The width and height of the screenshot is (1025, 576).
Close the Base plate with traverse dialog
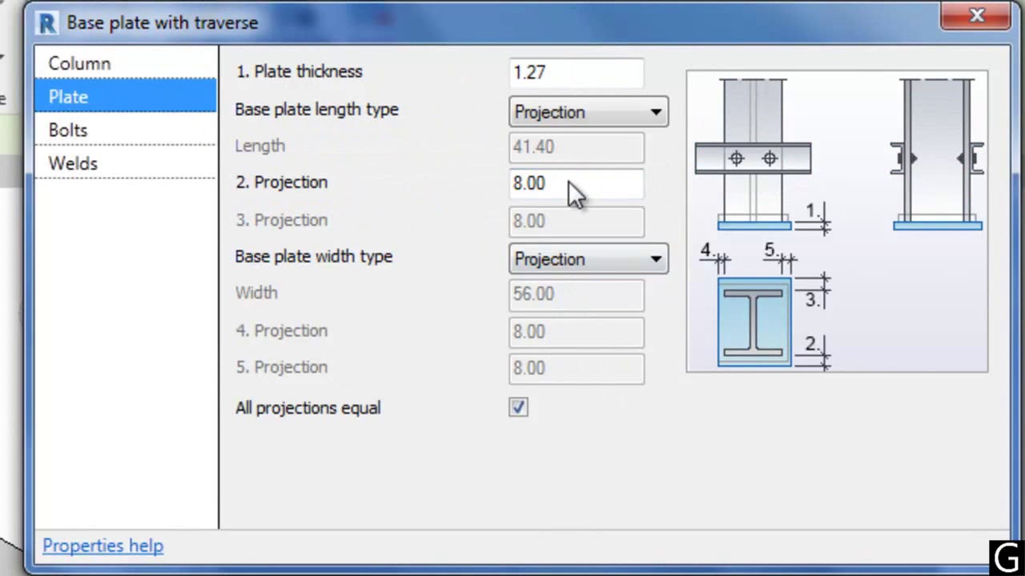click(976, 16)
